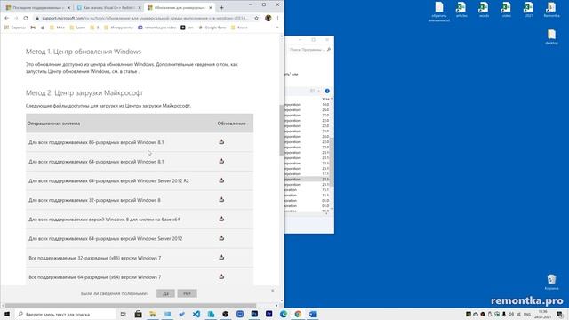The image size is (569, 320).
Task: Open a new browser tab
Action: [221, 8]
